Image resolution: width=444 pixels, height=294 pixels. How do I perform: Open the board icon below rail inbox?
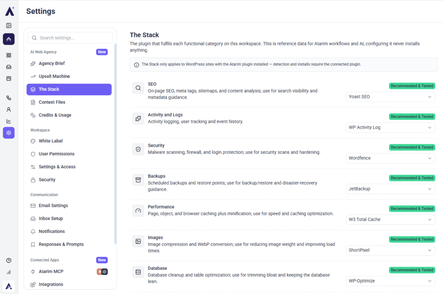[9, 79]
